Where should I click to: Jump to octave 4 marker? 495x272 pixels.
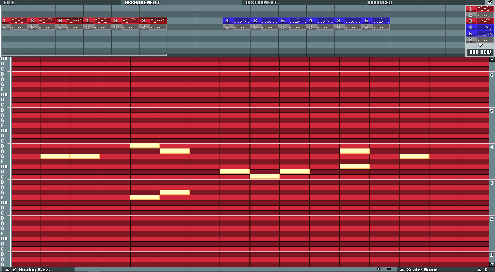(x=492, y=147)
